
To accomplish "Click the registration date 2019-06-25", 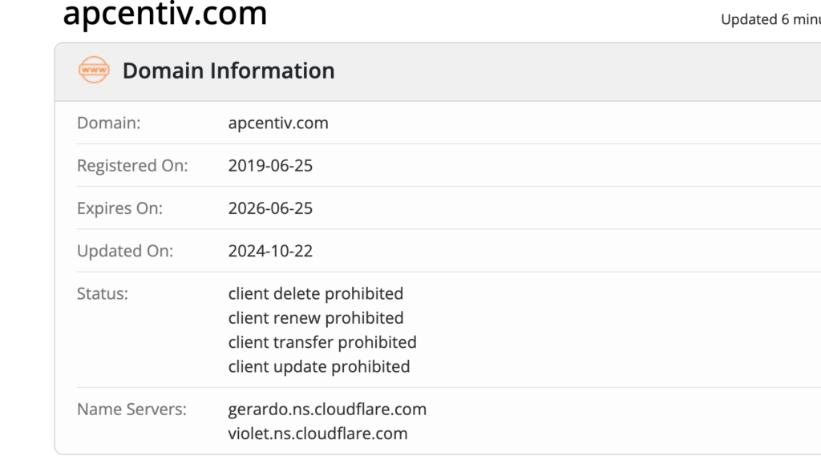I will (x=270, y=166).
